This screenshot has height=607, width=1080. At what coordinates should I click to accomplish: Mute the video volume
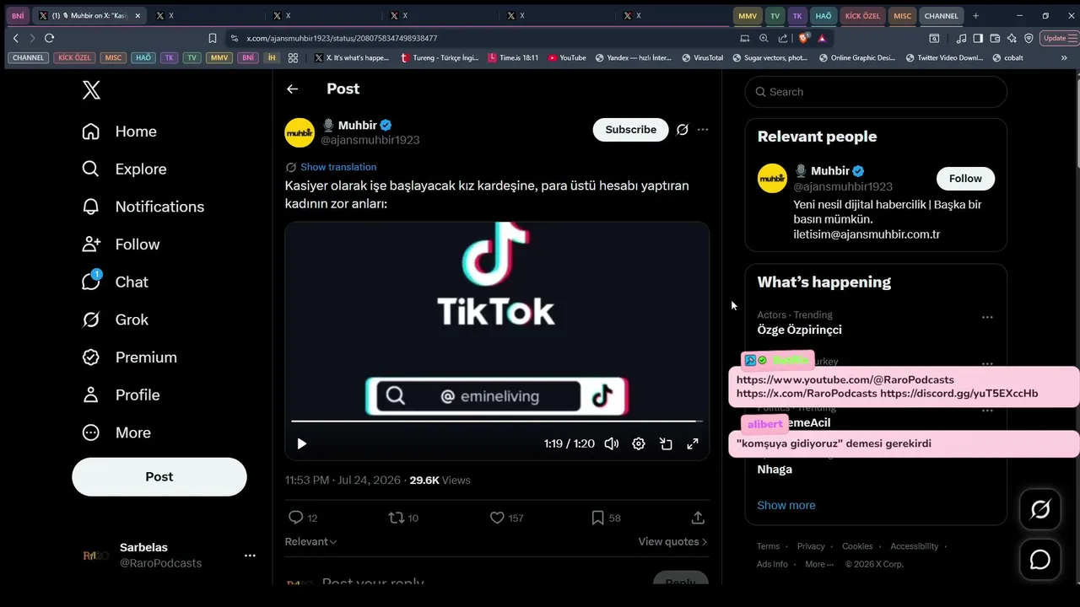612,444
